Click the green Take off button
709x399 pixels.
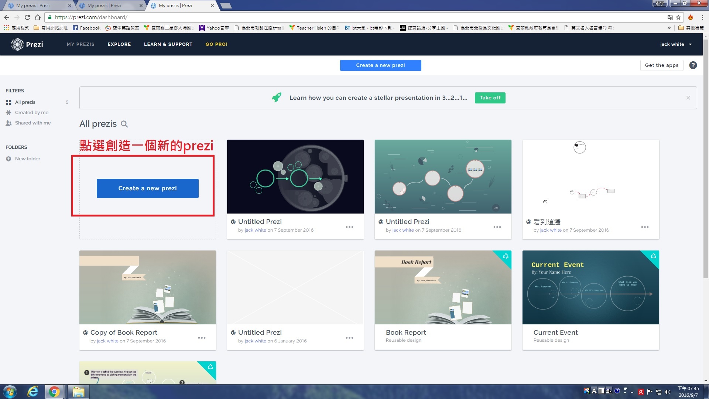tap(490, 98)
